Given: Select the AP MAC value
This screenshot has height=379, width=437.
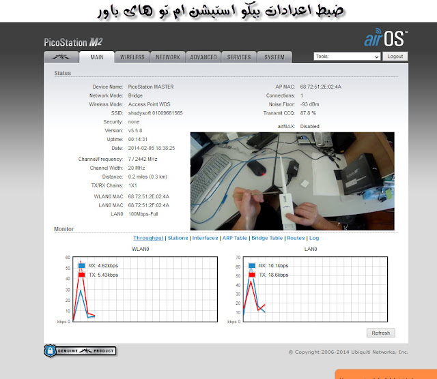Looking at the screenshot, I should point(320,87).
